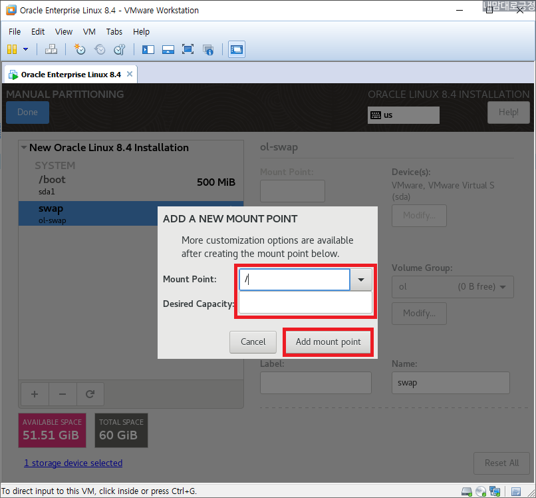The height and width of the screenshot is (498, 536).
Task: Click the unity mode toolbar icon
Action: coord(208,50)
